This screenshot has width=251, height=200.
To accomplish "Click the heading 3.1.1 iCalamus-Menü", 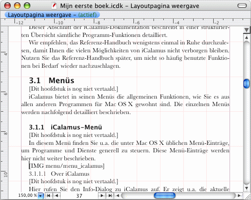I will click(x=65, y=127).
